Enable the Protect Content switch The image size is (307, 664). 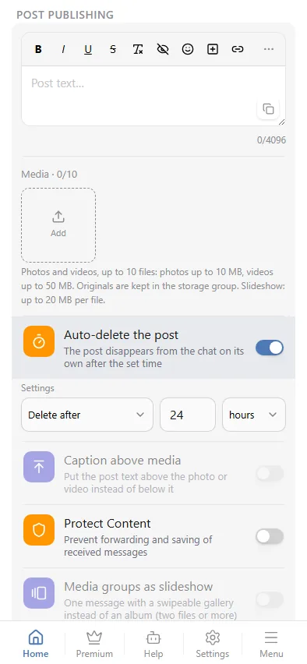[270, 536]
